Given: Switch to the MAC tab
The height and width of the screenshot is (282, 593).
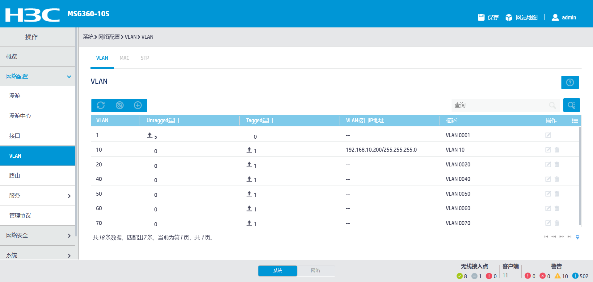Looking at the screenshot, I should pyautogui.click(x=124, y=58).
